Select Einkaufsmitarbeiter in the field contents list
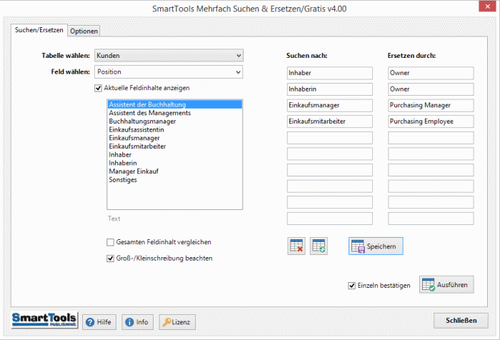 [x=175, y=146]
